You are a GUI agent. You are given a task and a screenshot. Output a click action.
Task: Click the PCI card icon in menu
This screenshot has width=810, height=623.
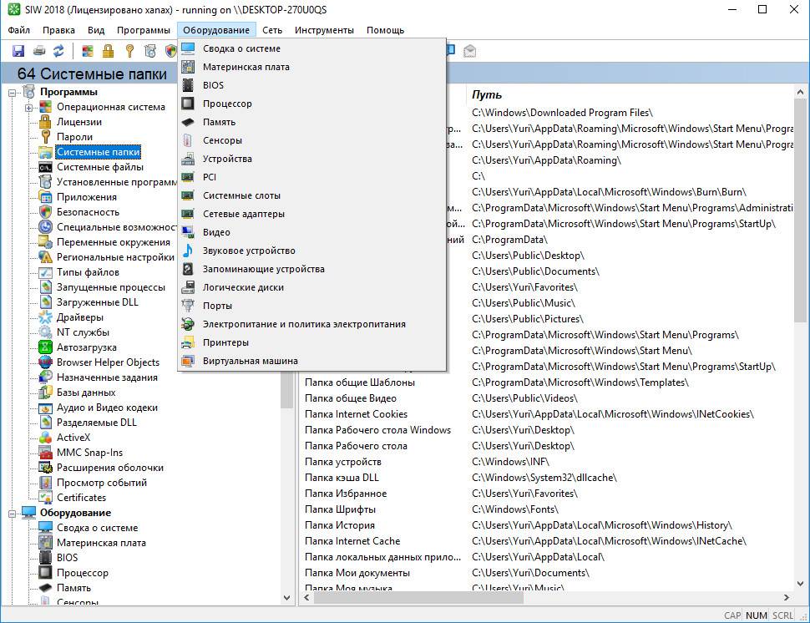click(x=188, y=177)
